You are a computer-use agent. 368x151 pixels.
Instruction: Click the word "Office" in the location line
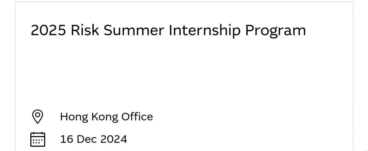(x=138, y=117)
